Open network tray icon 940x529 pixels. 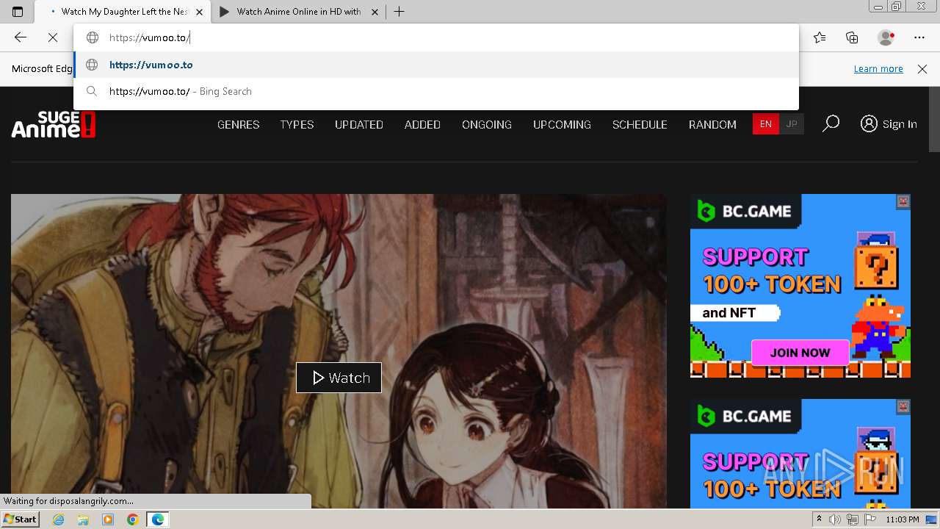coord(853,519)
